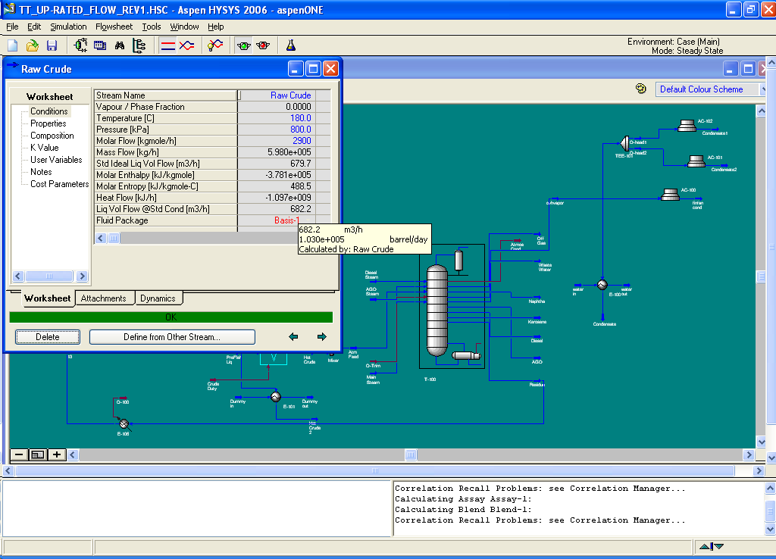The width and height of the screenshot is (776, 559).
Task: Open the Tools menu
Action: [152, 27]
